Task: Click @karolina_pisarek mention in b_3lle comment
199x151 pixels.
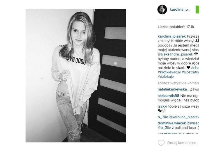Action: 184,117
